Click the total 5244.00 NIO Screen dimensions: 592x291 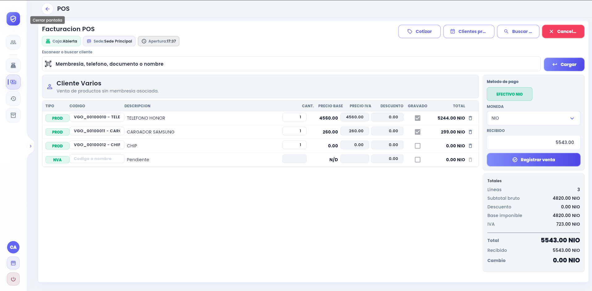(x=451, y=118)
